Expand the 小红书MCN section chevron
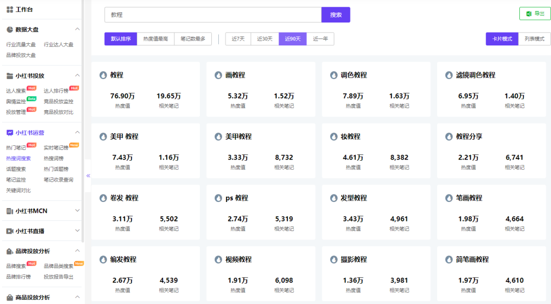The height and width of the screenshot is (304, 551). (78, 211)
